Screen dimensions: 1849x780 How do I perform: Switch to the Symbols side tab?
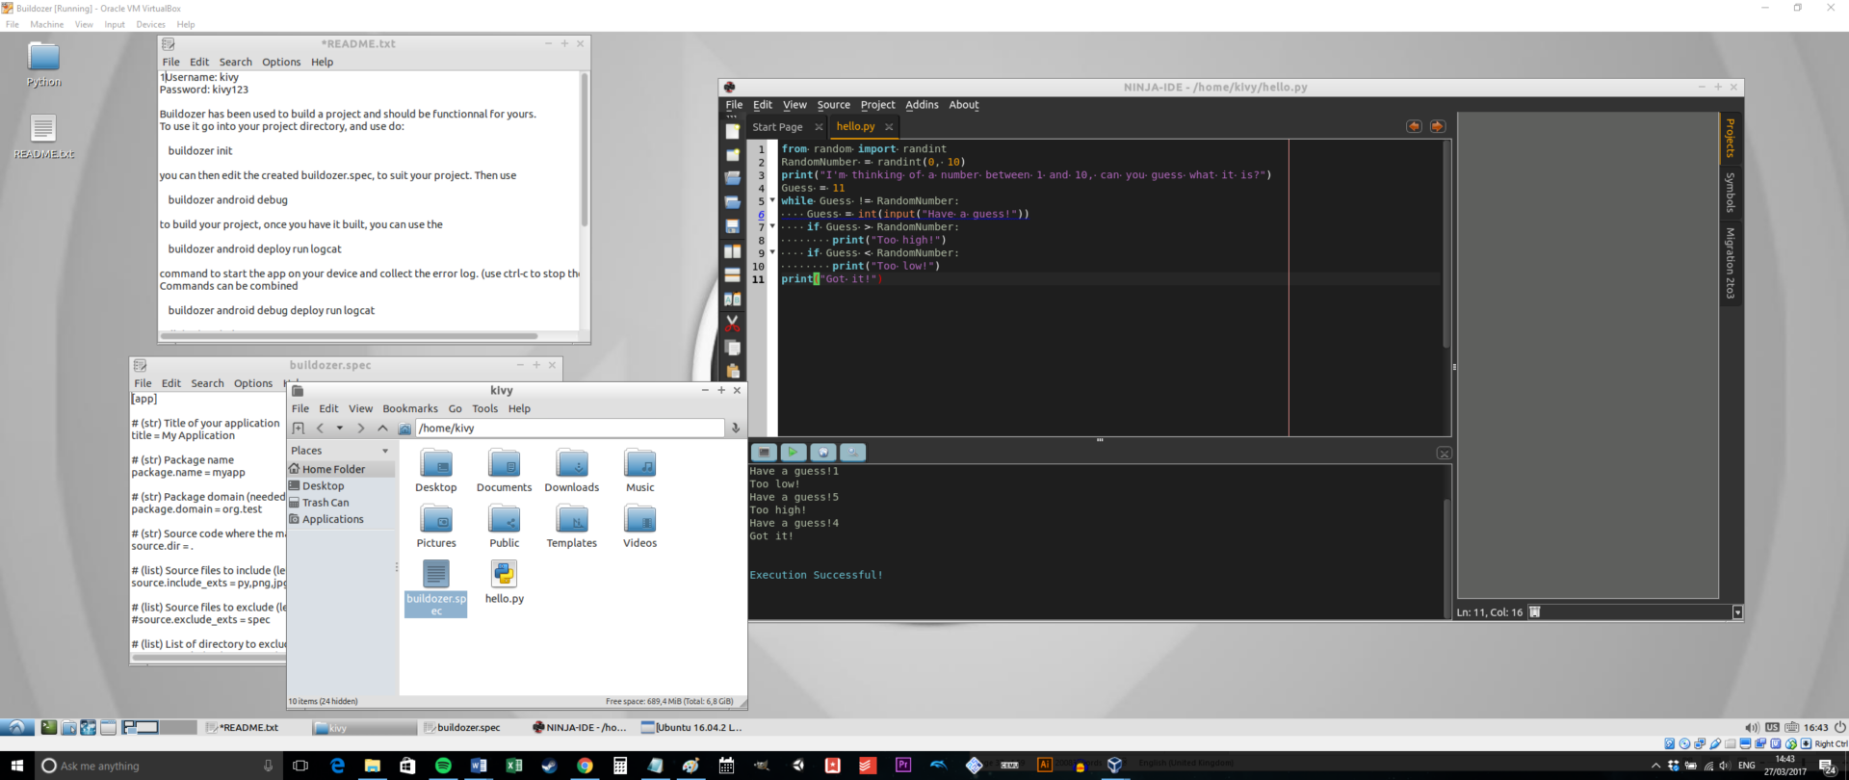pos(1730,193)
